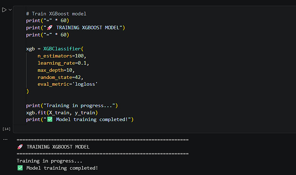Image resolution: width=296 pixels, height=175 pixels.
Task: Click "Model training completed!" output text
Action: tap(62, 168)
